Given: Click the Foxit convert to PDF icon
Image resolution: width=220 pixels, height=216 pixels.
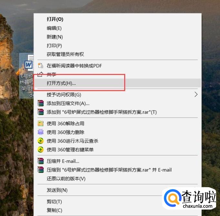Looking at the screenshot, I should [41, 66].
